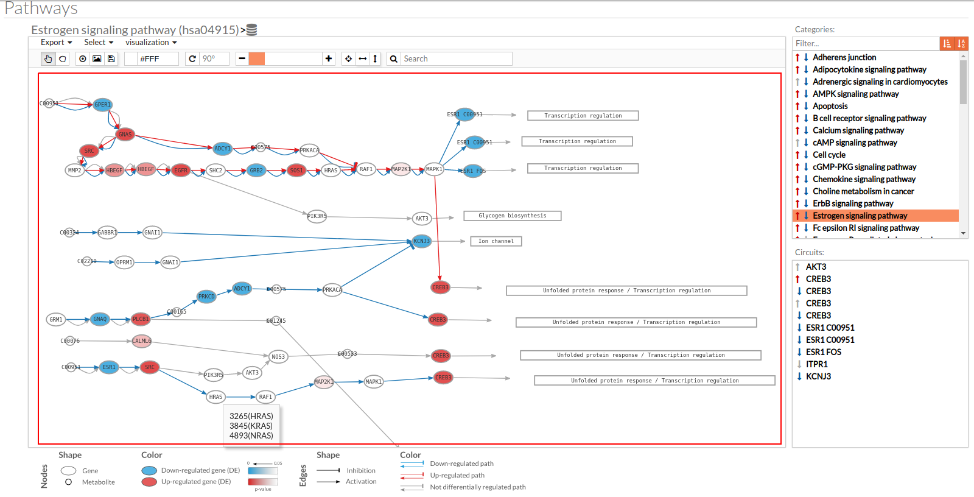Click the 90° rotation angle field
The height and width of the screenshot is (497, 974).
coord(214,58)
